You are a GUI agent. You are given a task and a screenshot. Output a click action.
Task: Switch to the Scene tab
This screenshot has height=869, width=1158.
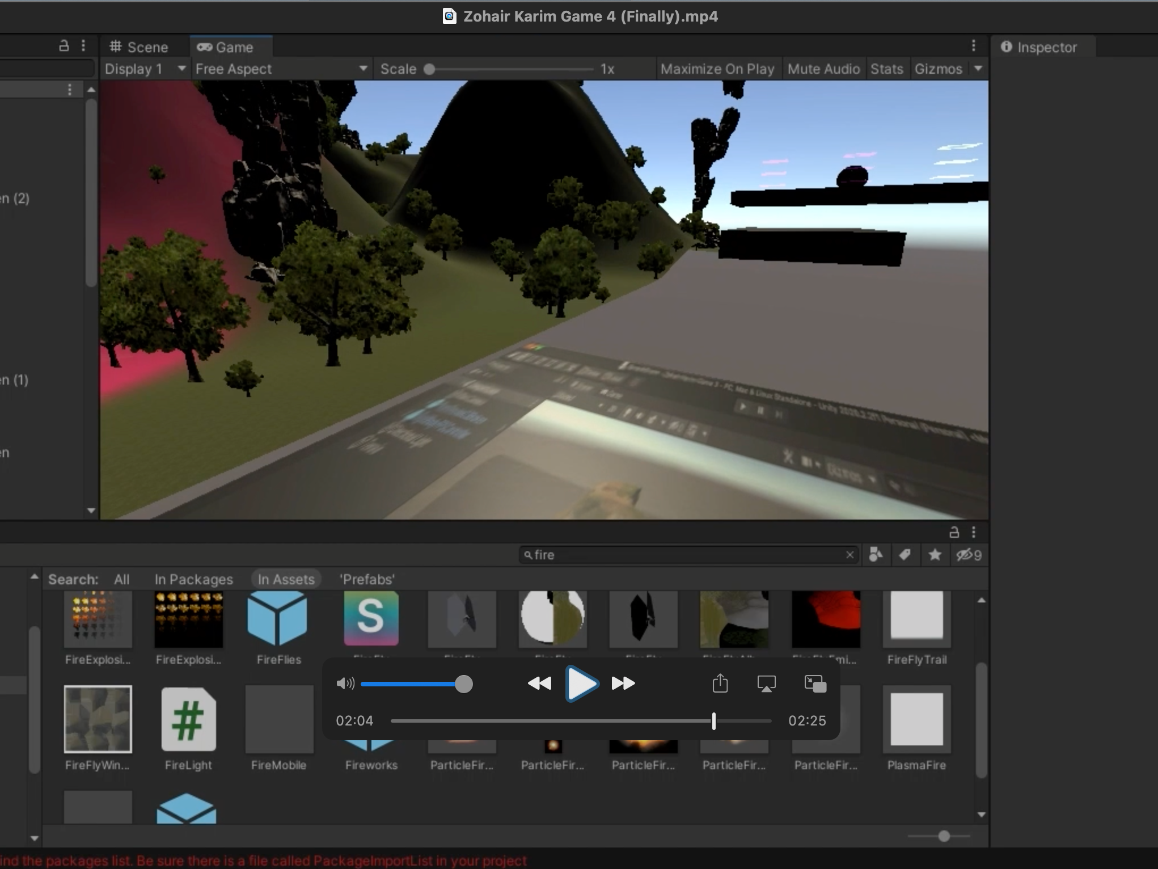(139, 47)
